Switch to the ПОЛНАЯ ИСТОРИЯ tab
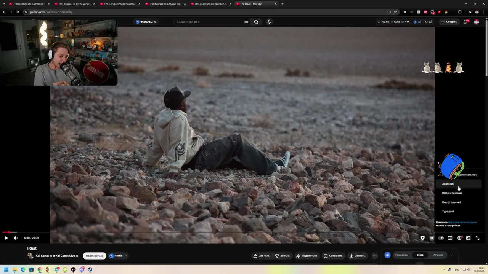488x274 pixels. tap(28, 4)
